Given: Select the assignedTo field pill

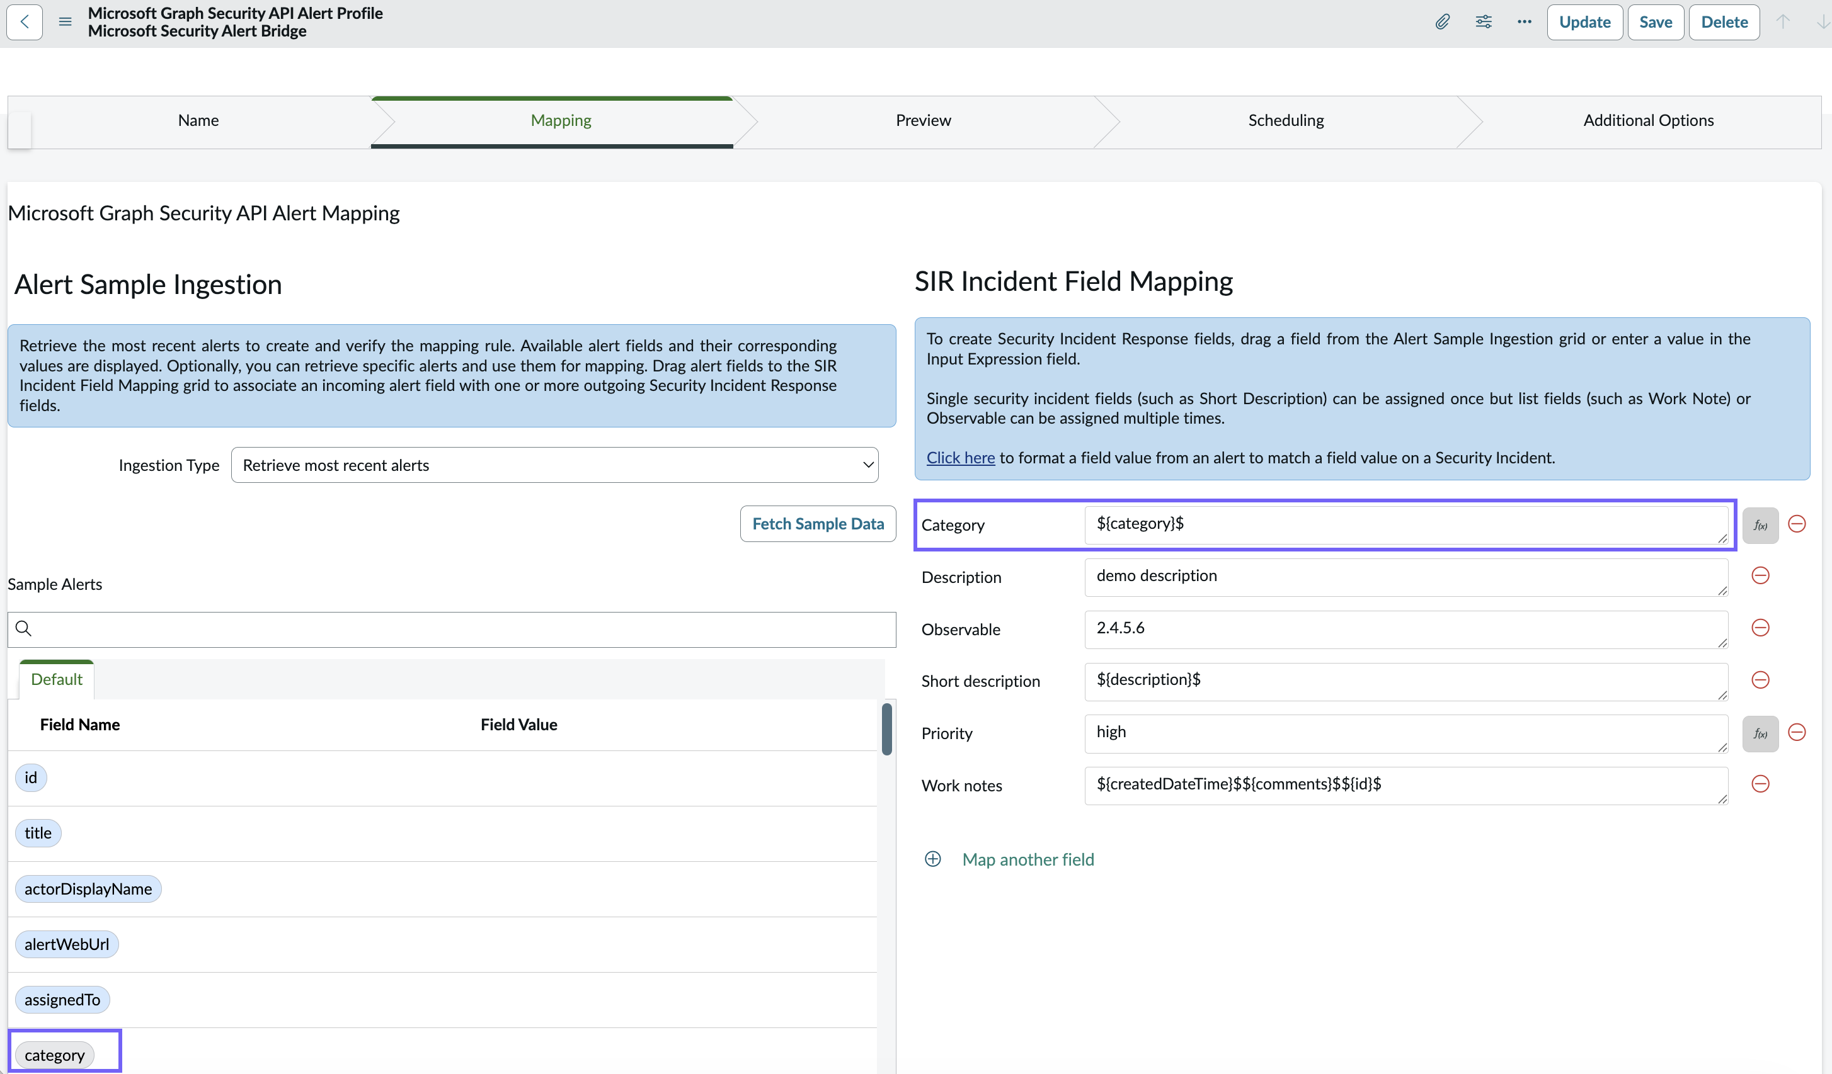Looking at the screenshot, I should pyautogui.click(x=62, y=1000).
